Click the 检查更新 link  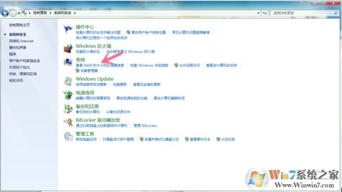point(120,85)
